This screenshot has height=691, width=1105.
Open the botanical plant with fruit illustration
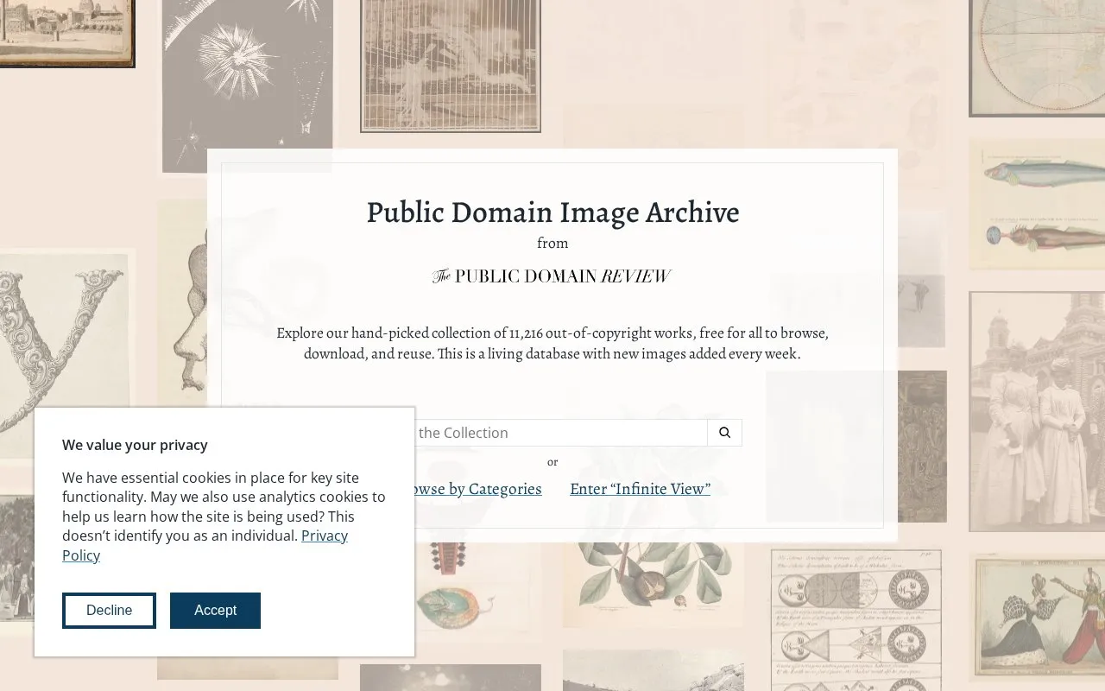pyautogui.click(x=653, y=585)
